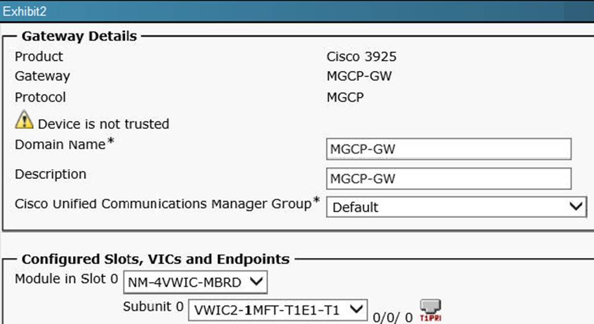Open the Cisco Unified Communications Manager Group dropdown

click(456, 207)
